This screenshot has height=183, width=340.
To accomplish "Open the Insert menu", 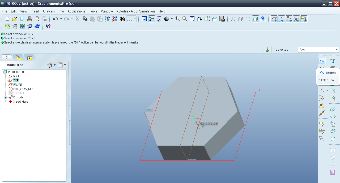I will [35, 11].
